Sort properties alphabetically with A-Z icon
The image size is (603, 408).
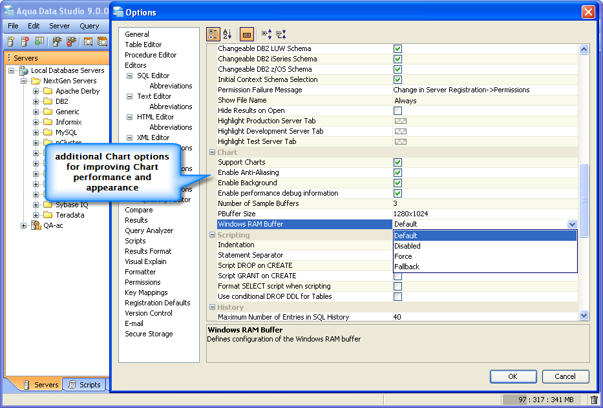tap(227, 34)
